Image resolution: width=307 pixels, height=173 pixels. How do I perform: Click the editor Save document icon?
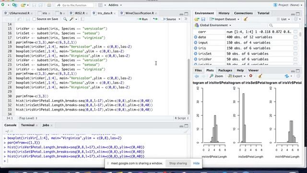[28, 19]
